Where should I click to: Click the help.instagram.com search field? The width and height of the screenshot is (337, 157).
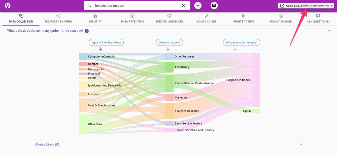pos(137,5)
